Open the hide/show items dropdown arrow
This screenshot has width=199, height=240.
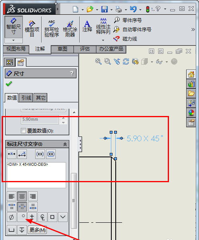click(167, 62)
